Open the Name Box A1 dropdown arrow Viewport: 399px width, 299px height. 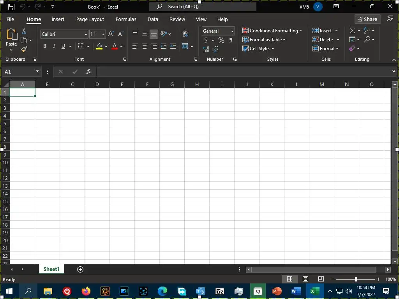pos(37,72)
